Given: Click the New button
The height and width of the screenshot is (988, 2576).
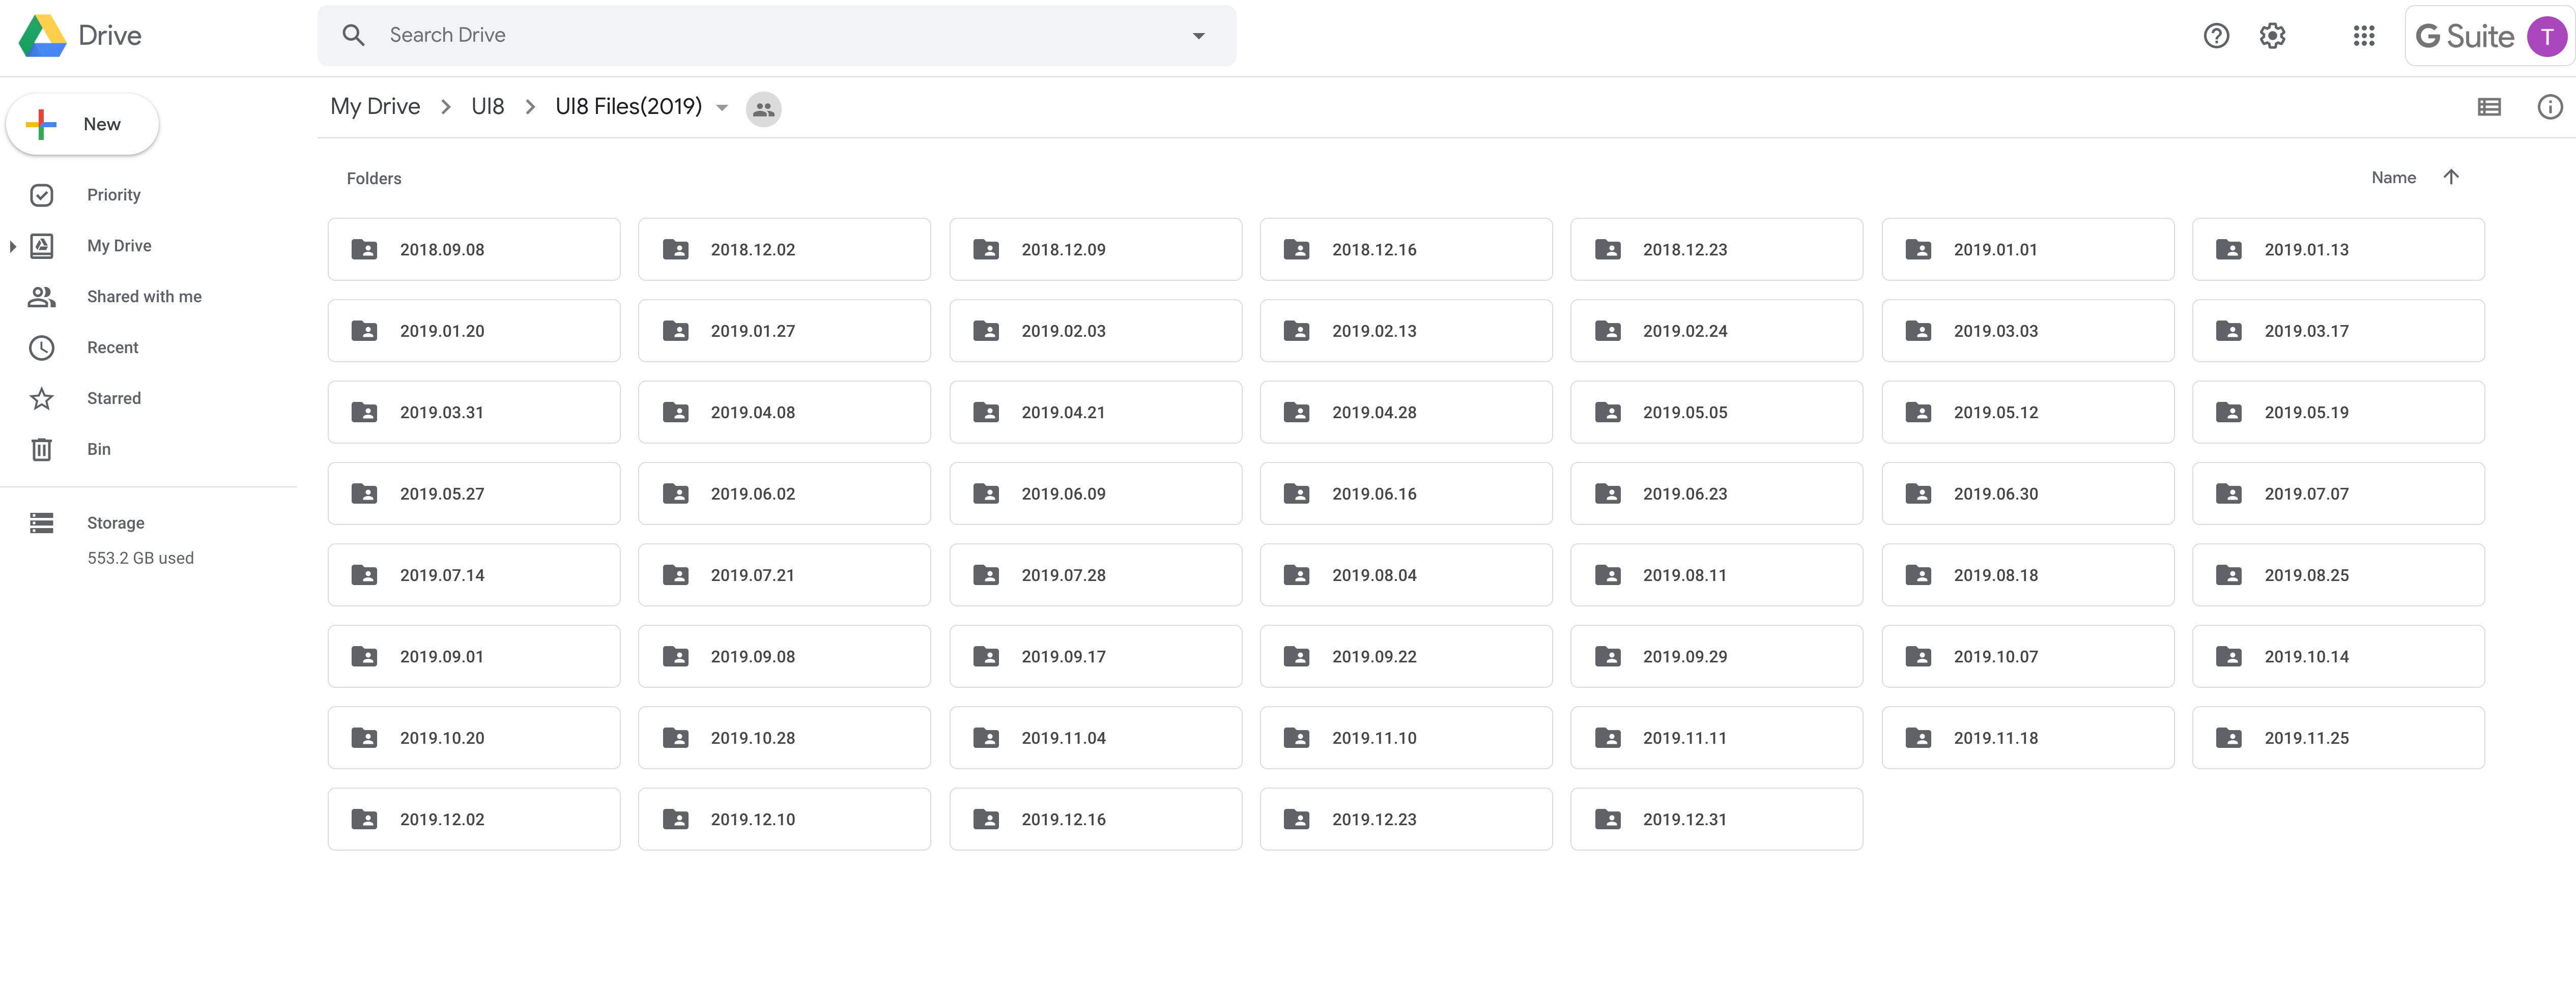Looking at the screenshot, I should pos(83,124).
